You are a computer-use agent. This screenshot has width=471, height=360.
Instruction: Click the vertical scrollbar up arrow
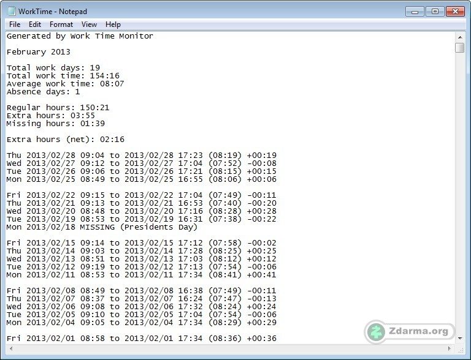point(460,37)
